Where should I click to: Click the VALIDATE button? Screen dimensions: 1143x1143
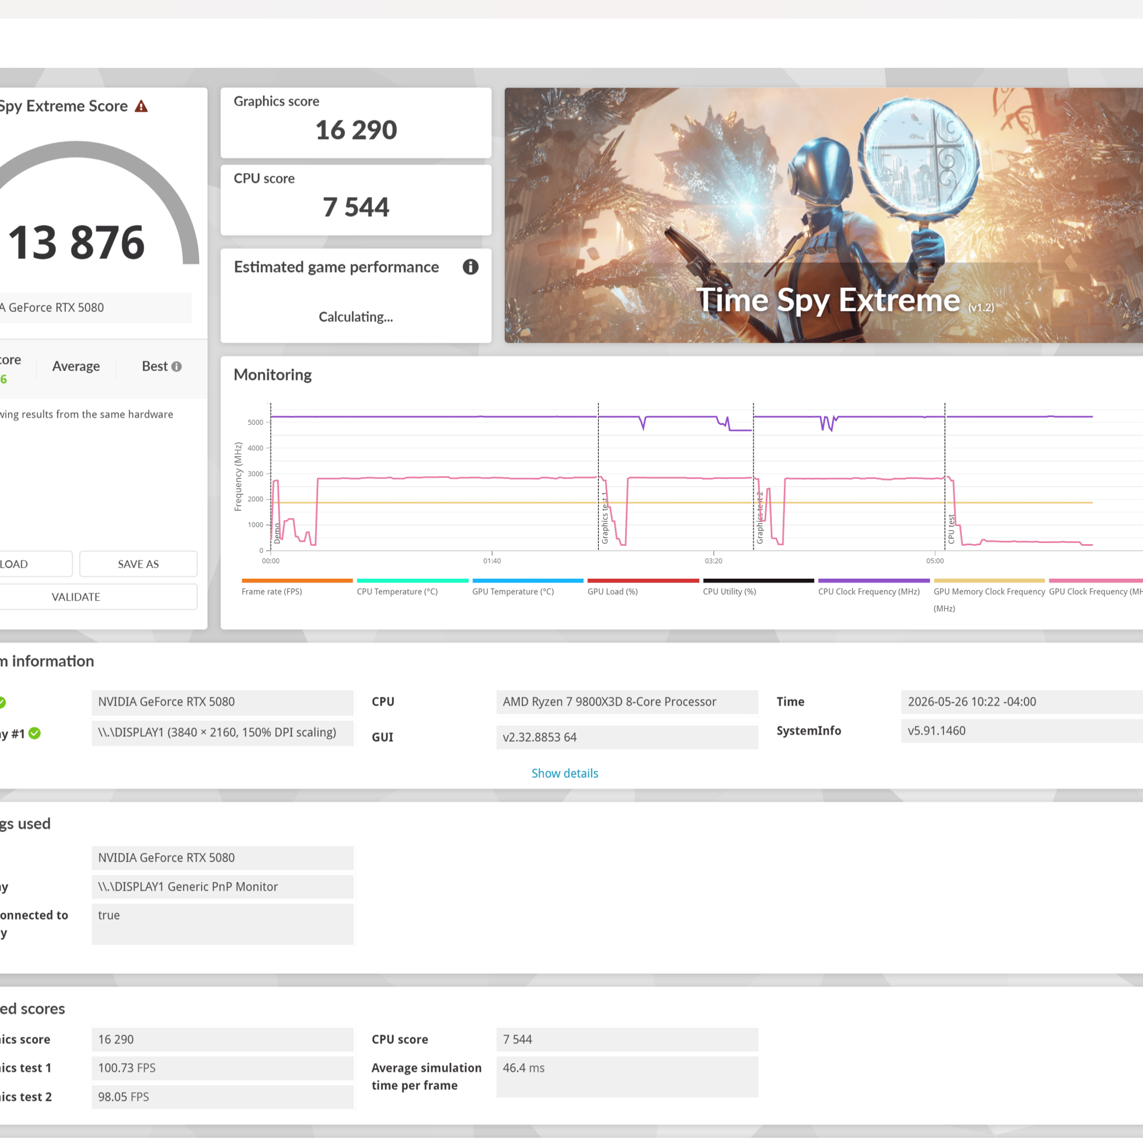click(x=76, y=597)
